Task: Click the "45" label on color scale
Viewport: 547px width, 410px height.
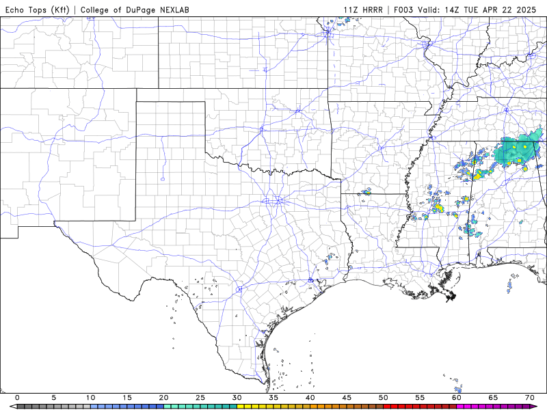Action: pyautogui.click(x=347, y=398)
